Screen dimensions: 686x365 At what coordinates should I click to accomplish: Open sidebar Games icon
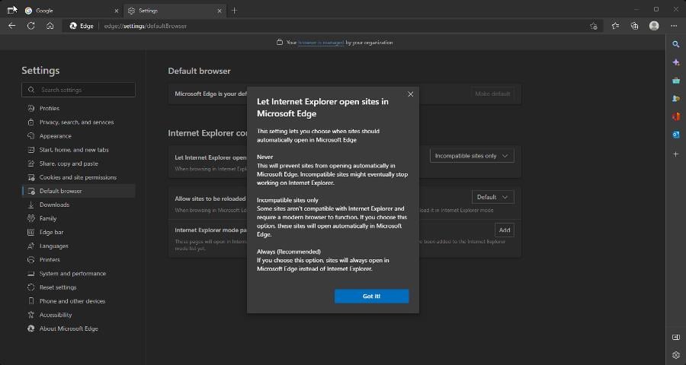click(x=676, y=99)
